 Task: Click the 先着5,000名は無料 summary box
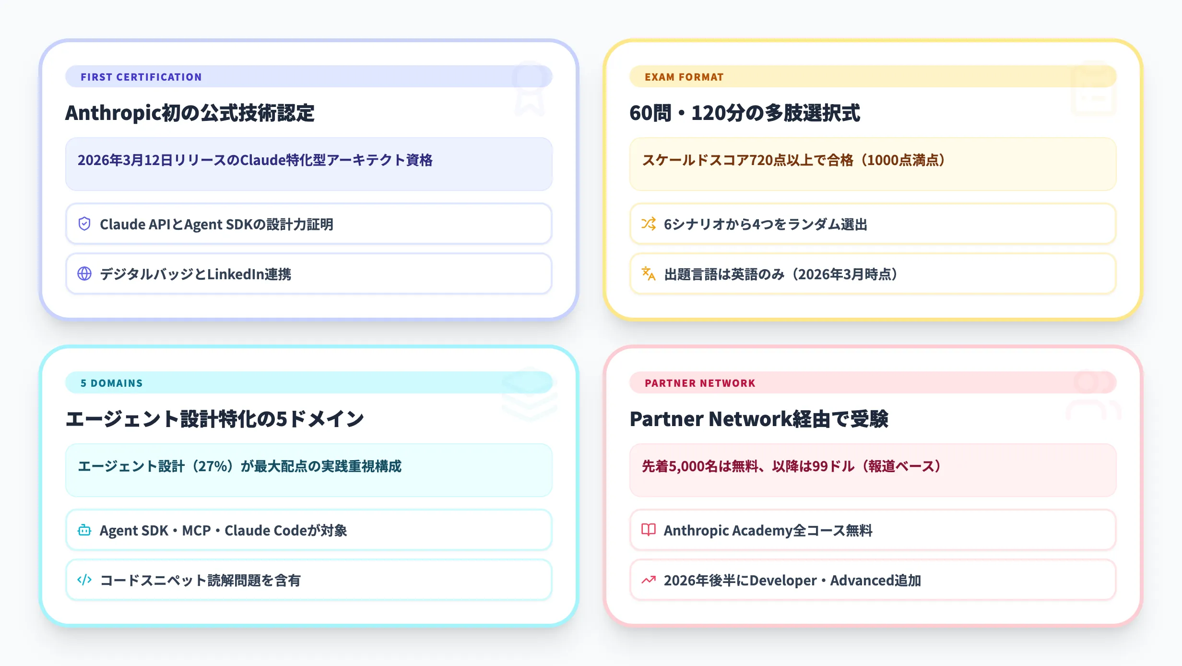(873, 470)
